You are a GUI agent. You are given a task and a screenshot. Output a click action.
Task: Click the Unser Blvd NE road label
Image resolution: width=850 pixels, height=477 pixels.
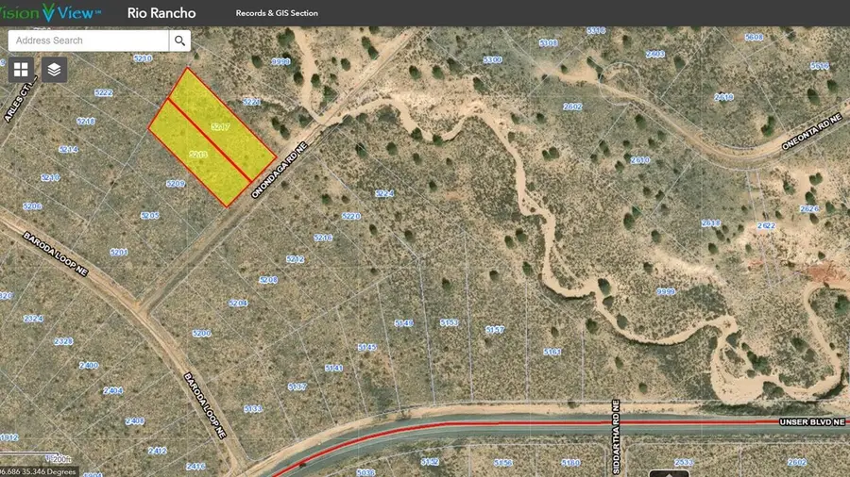812,423
